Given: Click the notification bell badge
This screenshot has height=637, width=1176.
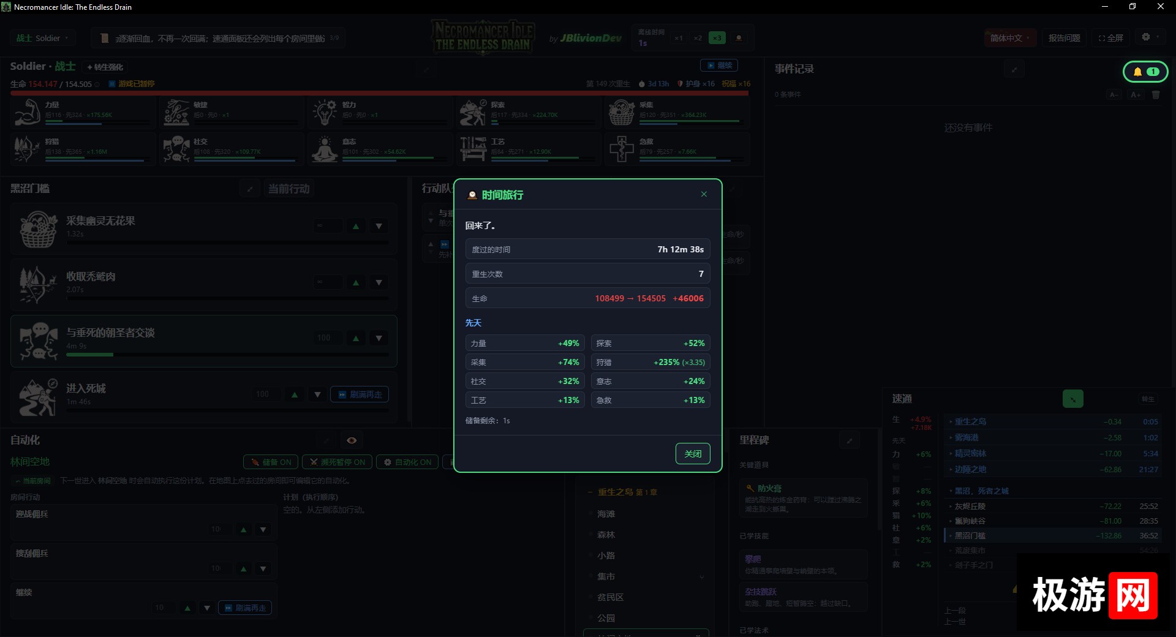Looking at the screenshot, I should [x=1145, y=72].
